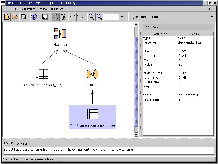218x164 pixels.
Task: Select the 'equipment_r' table value
Action: coord(188,95)
